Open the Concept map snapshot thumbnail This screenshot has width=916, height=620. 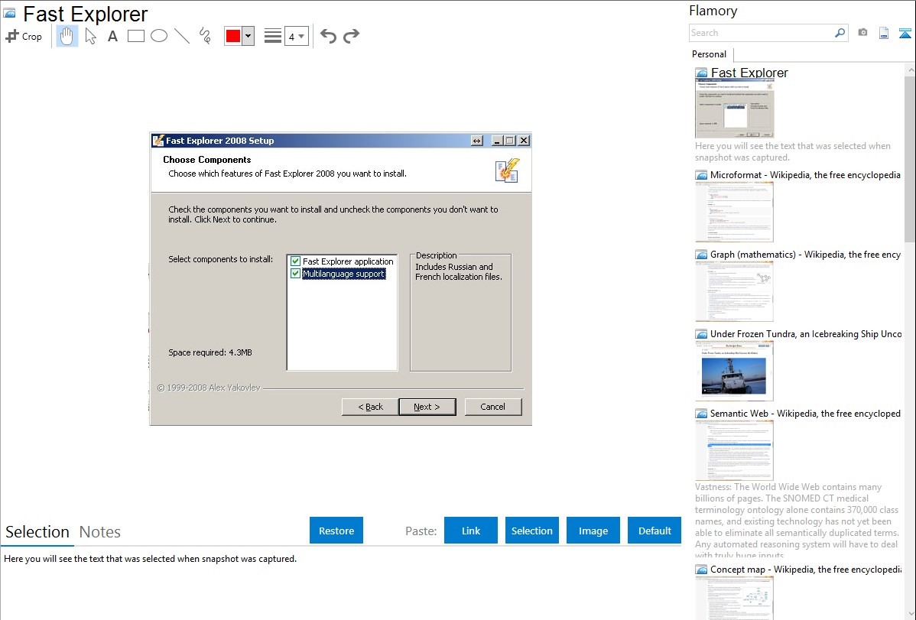(x=735, y=598)
